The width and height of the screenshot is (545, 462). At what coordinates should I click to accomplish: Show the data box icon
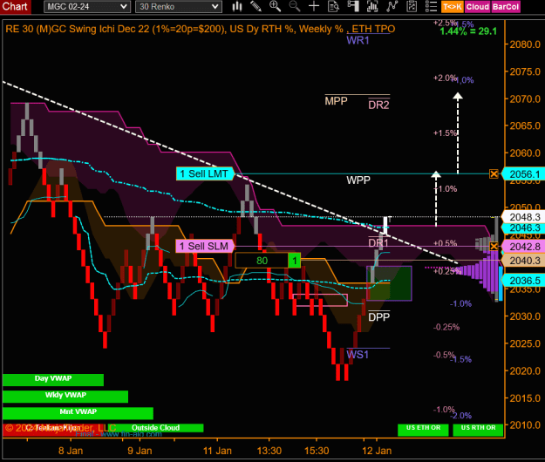pos(333,6)
